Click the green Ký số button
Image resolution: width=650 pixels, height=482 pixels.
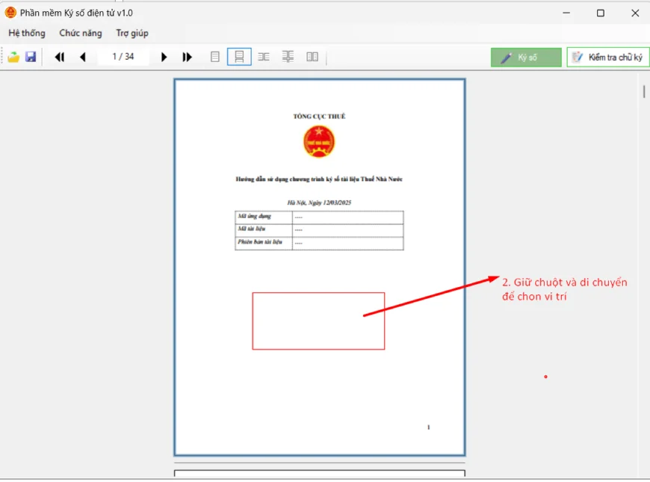pyautogui.click(x=526, y=58)
